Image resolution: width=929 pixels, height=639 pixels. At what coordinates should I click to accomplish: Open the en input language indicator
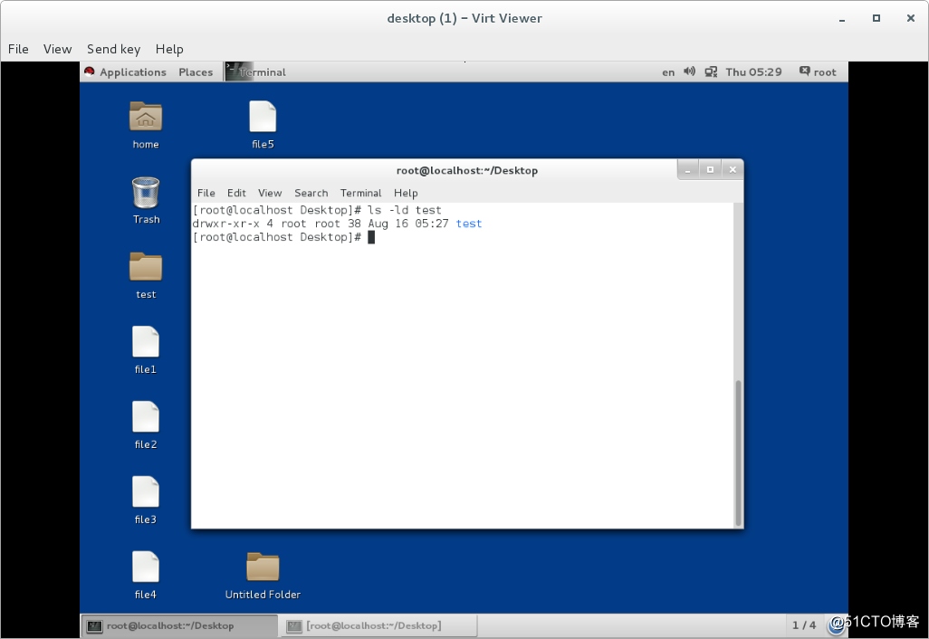668,72
